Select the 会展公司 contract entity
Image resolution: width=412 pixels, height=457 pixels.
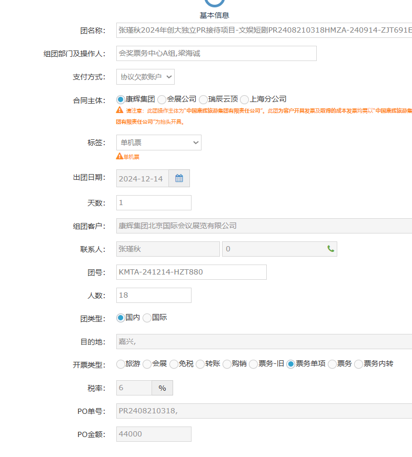point(162,99)
